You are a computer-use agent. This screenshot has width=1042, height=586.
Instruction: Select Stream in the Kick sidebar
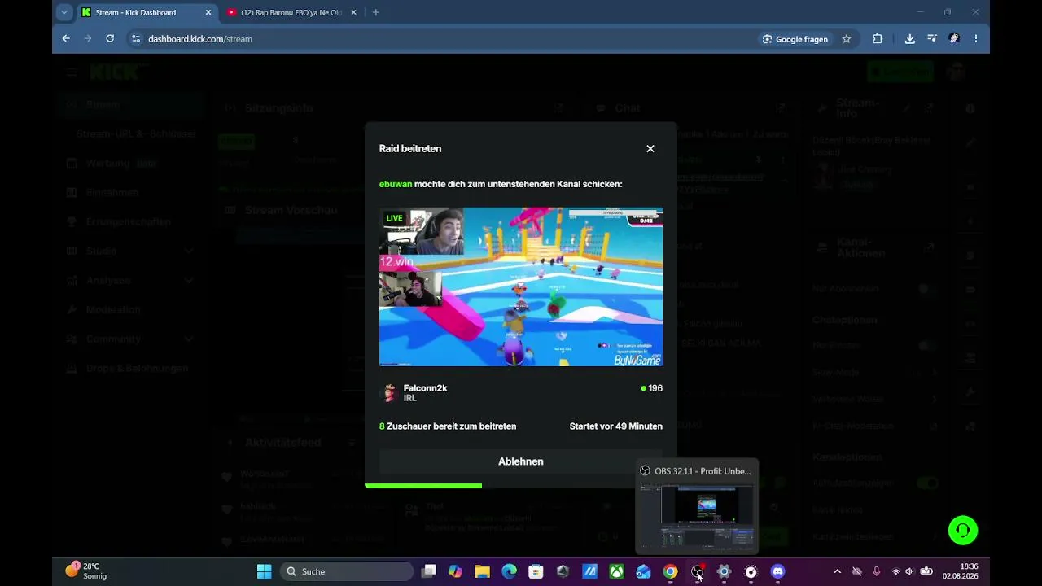pos(130,104)
